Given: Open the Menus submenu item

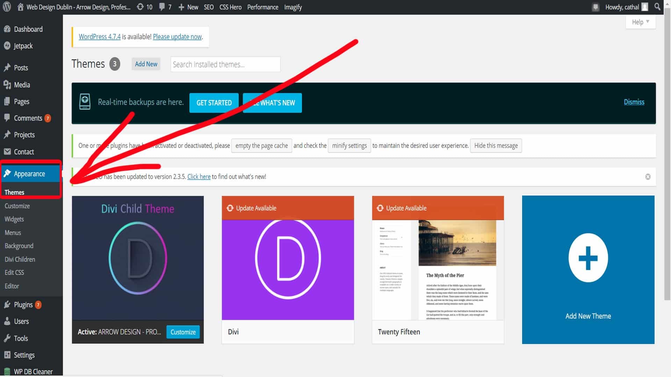Looking at the screenshot, I should 13,232.
